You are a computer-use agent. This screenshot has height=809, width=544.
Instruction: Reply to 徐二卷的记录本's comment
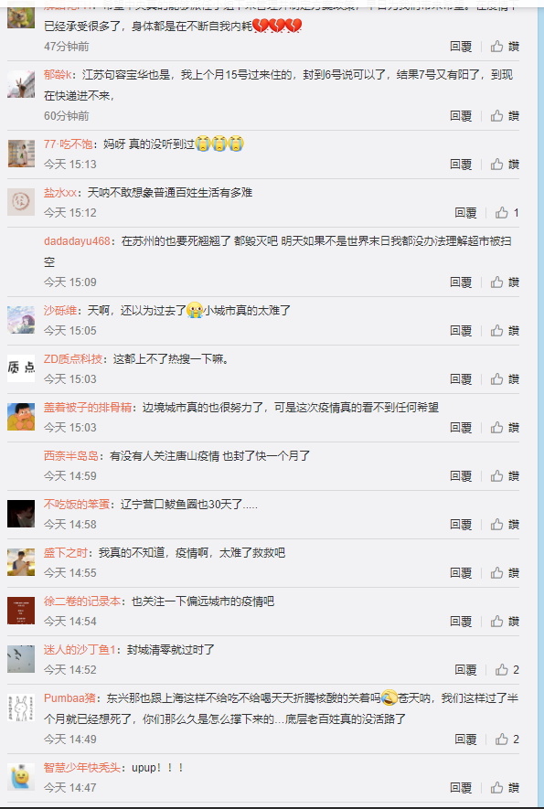461,622
